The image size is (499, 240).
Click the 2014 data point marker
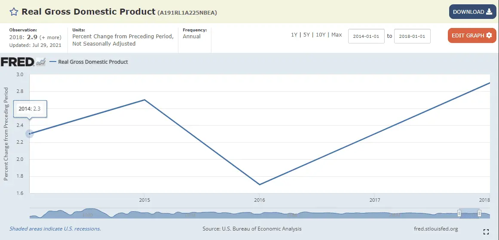pos(30,134)
